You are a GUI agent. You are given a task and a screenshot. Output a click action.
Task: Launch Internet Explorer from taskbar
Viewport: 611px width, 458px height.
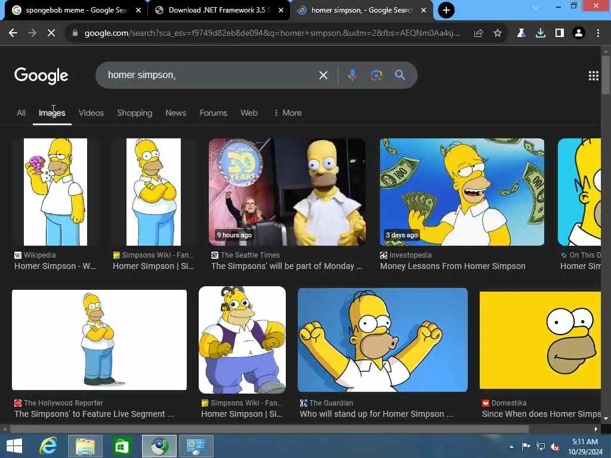pos(48,446)
